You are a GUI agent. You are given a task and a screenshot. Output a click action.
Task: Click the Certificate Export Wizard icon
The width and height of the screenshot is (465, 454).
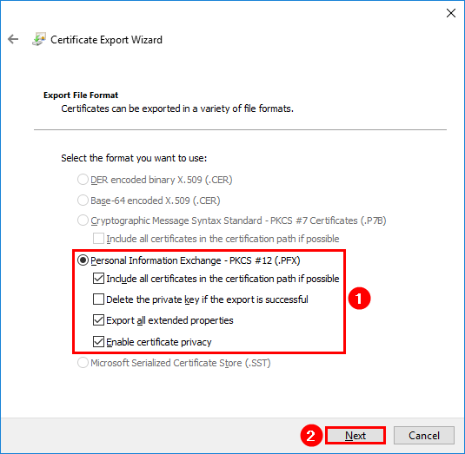(39, 39)
